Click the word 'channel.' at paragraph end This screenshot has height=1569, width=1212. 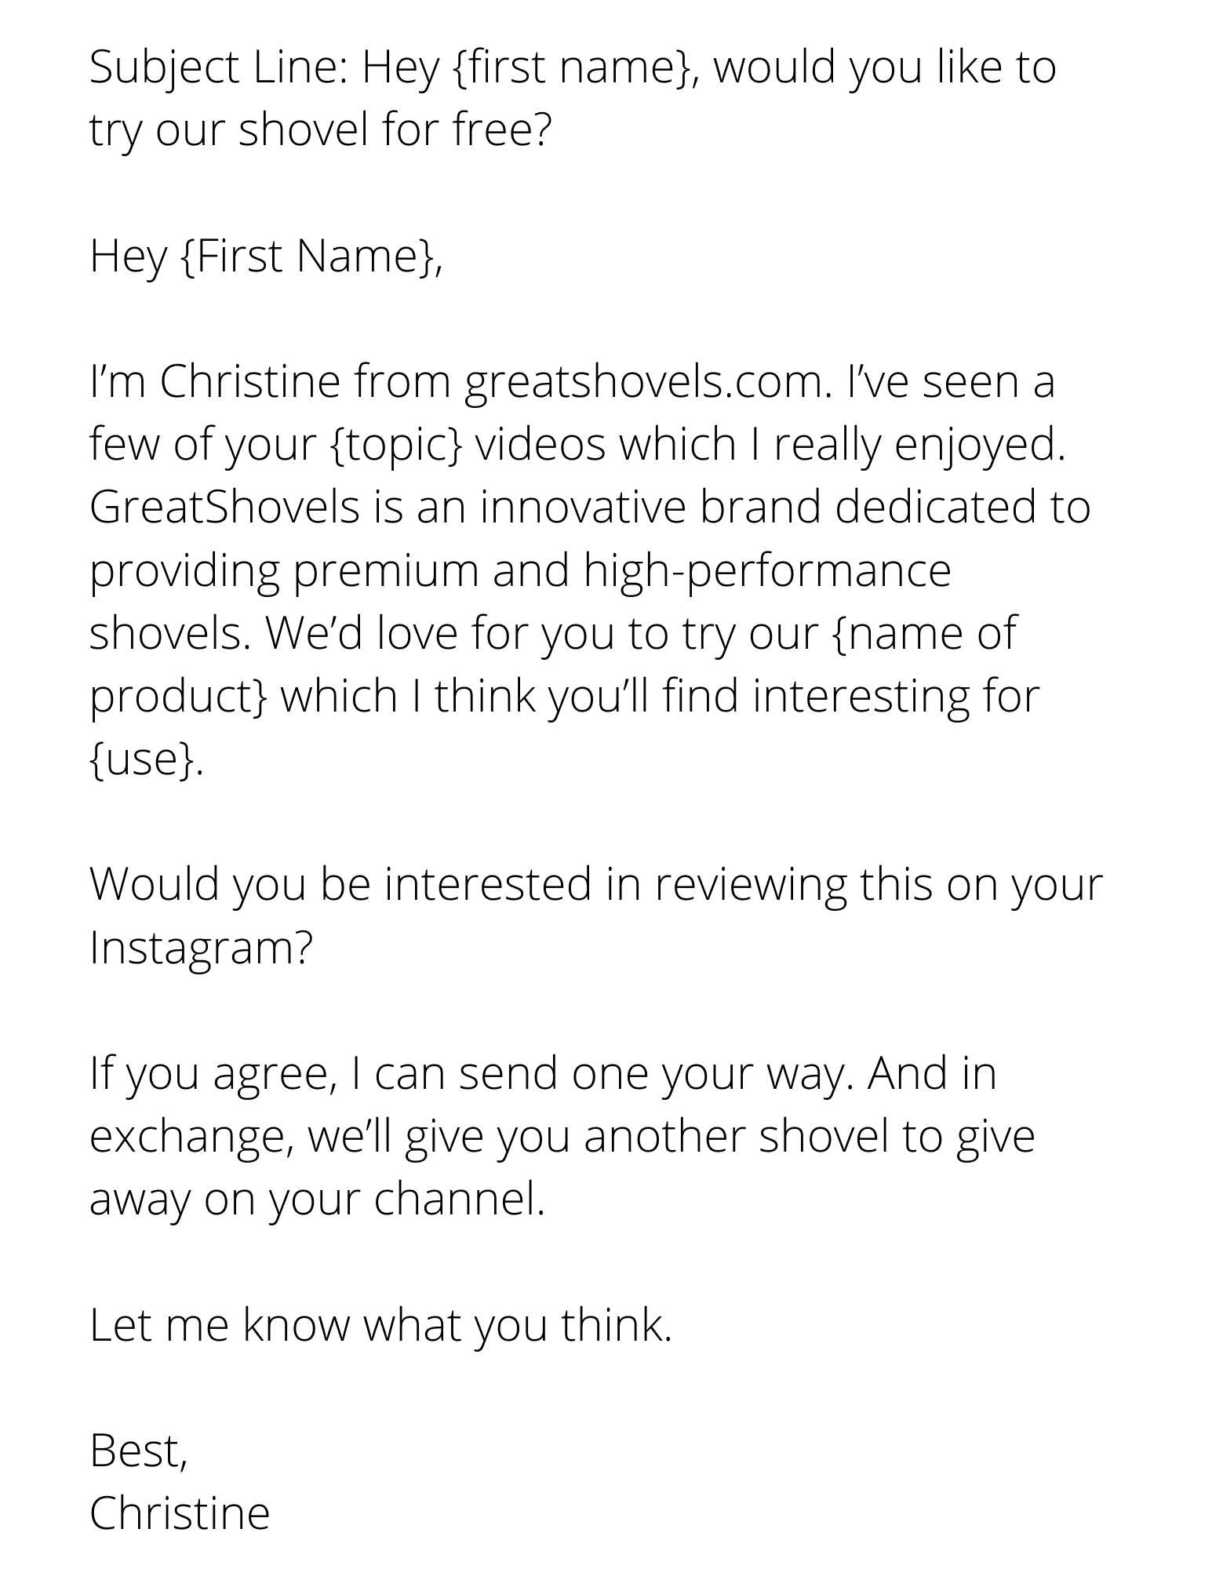pyautogui.click(x=459, y=1200)
